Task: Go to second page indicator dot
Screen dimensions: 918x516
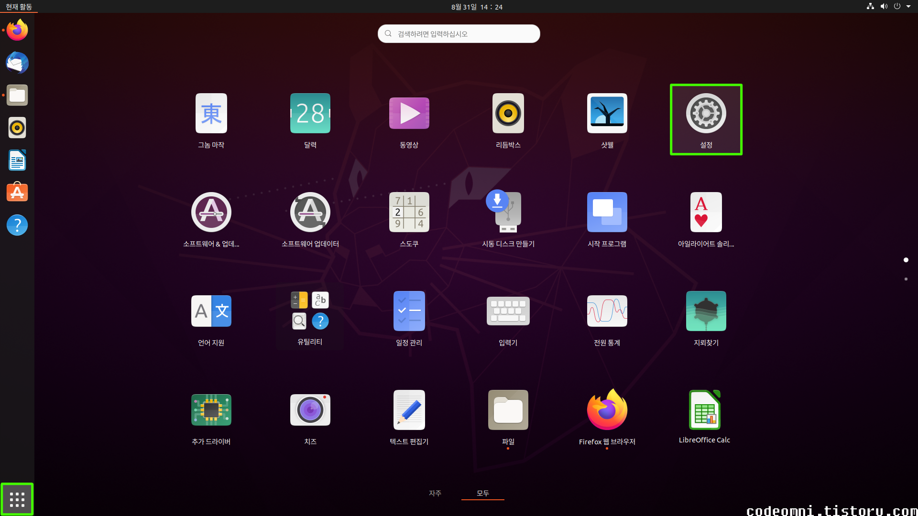Action: pos(906,279)
